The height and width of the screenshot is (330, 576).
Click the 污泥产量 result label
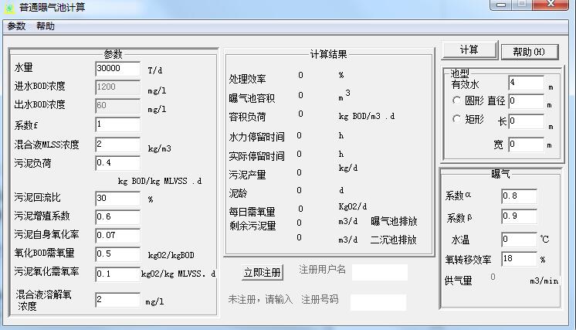(x=247, y=175)
